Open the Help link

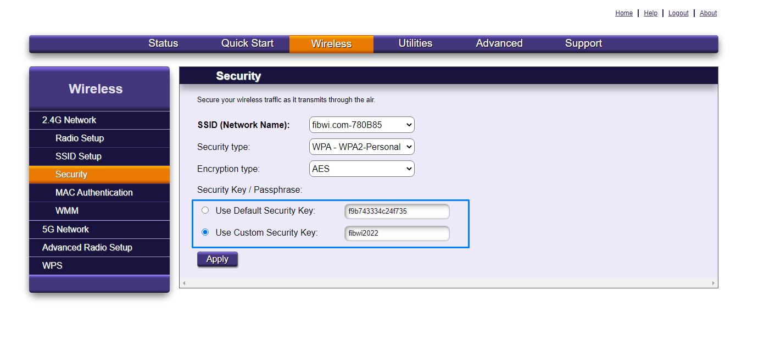pyautogui.click(x=650, y=13)
